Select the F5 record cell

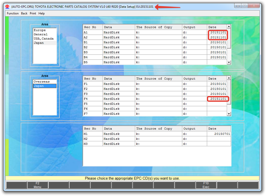pos(93,104)
